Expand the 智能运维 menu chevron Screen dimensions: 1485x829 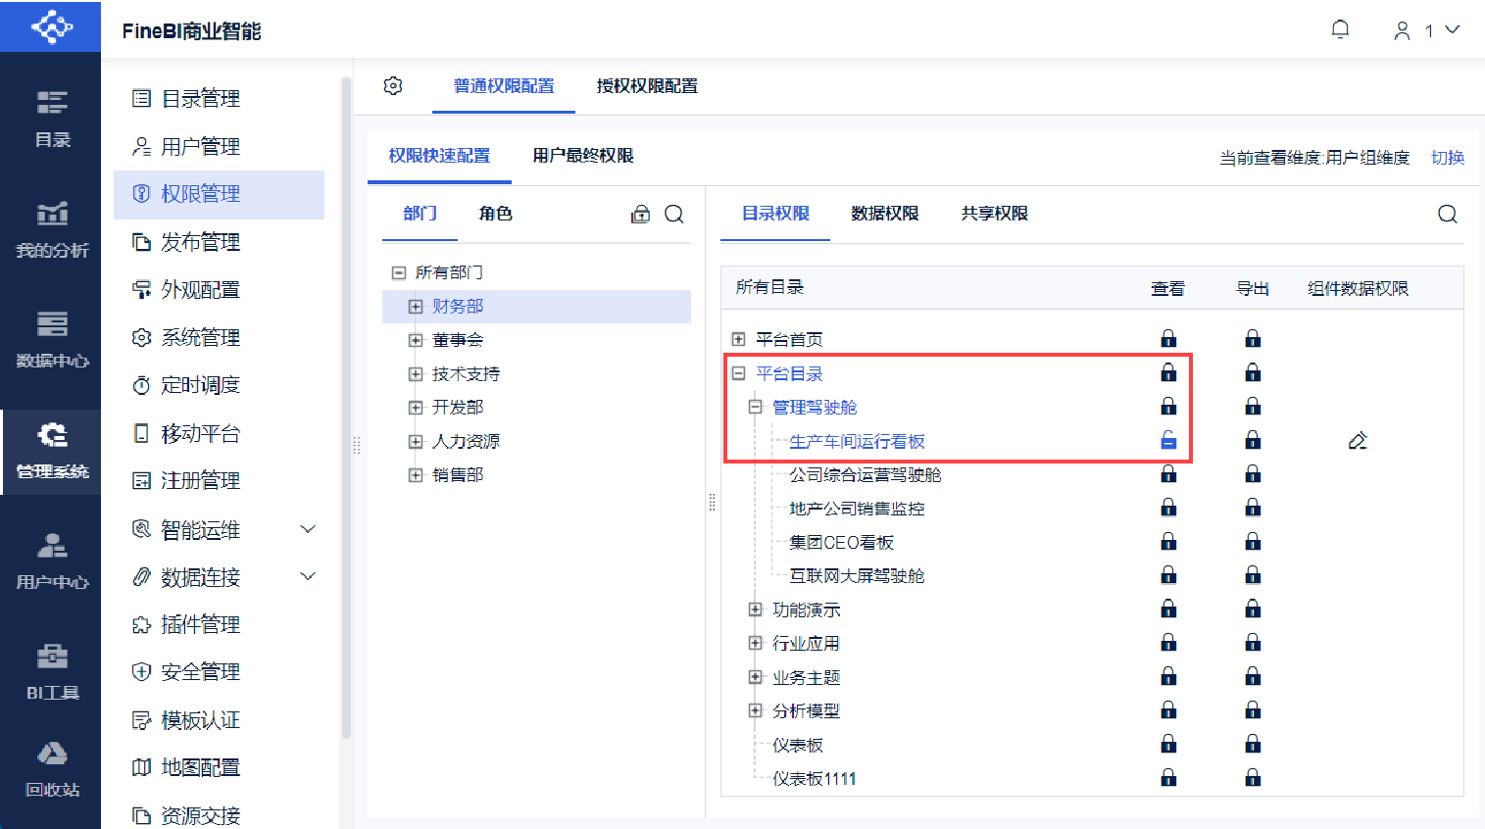(308, 529)
